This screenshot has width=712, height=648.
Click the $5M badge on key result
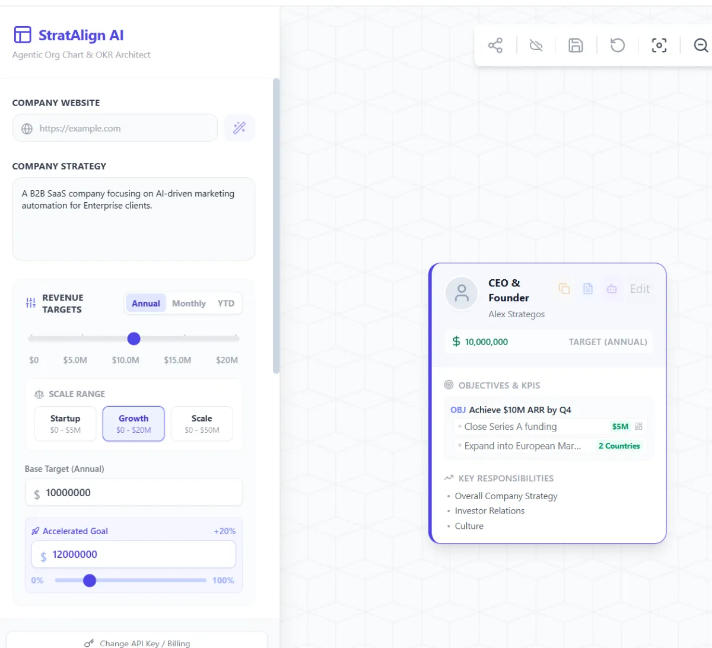pyautogui.click(x=620, y=426)
